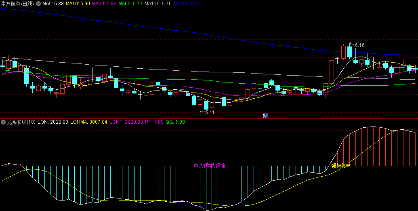Click the LONMA: 3087.04 value
The image size is (418, 211).
89,122
